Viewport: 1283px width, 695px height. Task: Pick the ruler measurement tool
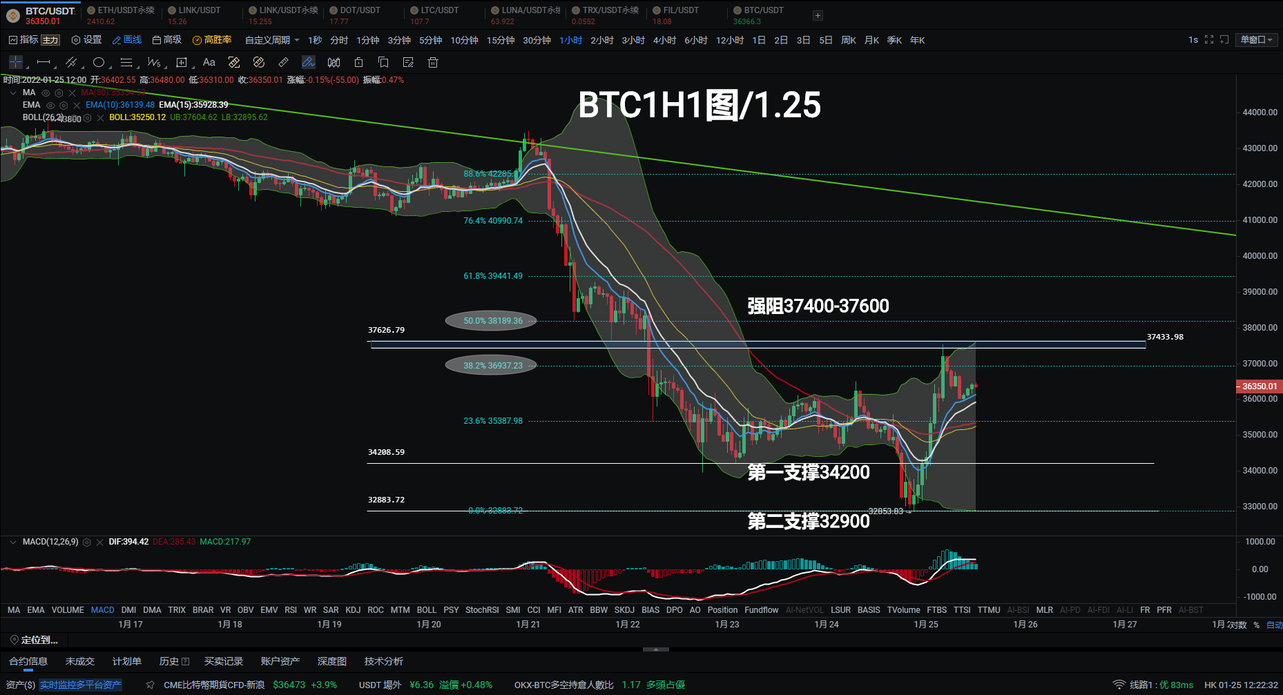[x=283, y=63]
